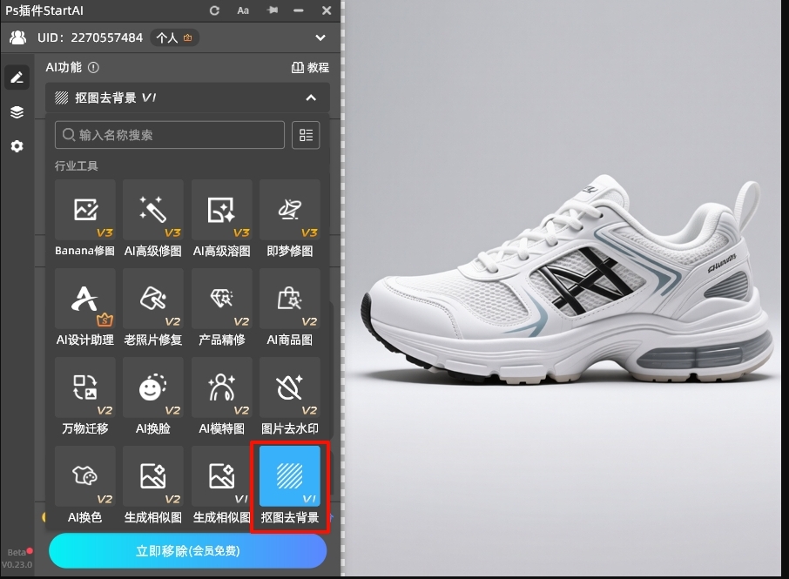Viewport: 789px width, 579px height.
Task: Select the 图片去水印 tool
Action: [x=290, y=388]
